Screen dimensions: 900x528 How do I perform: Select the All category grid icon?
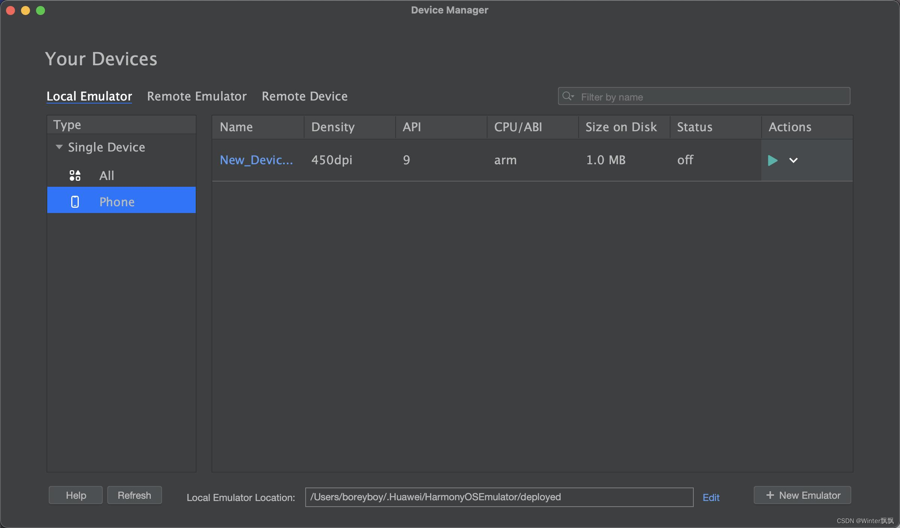[75, 175]
